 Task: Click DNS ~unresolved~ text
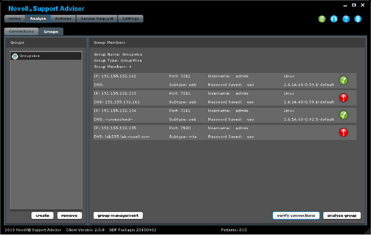click(113, 120)
